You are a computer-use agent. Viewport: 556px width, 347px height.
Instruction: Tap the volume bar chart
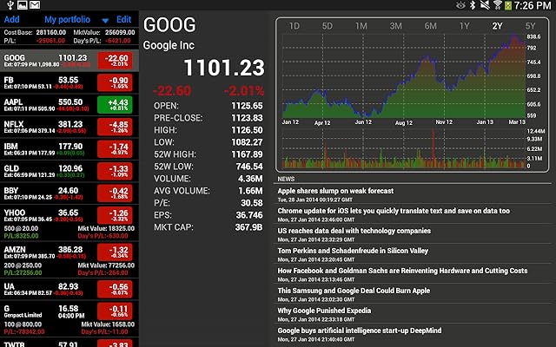(404, 148)
